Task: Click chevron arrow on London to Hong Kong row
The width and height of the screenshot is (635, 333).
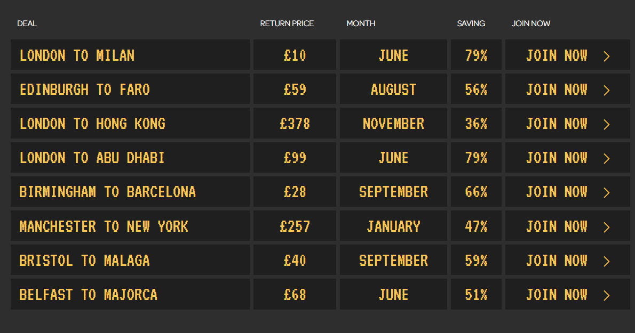Action: pos(606,124)
